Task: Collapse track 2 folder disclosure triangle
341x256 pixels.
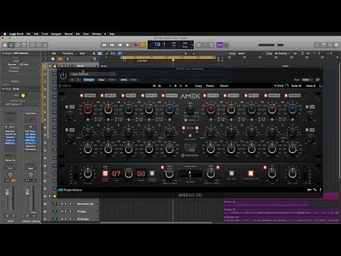Action: [50, 66]
